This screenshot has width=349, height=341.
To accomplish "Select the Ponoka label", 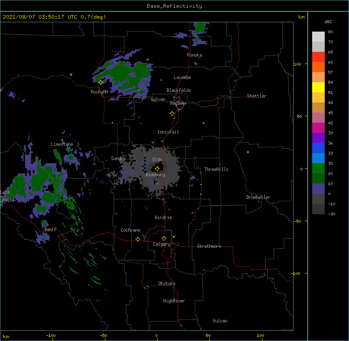I will (x=194, y=55).
